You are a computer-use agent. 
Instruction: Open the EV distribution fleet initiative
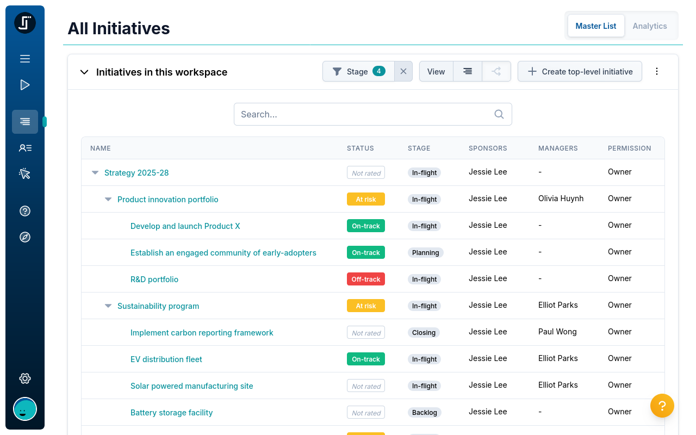click(166, 359)
